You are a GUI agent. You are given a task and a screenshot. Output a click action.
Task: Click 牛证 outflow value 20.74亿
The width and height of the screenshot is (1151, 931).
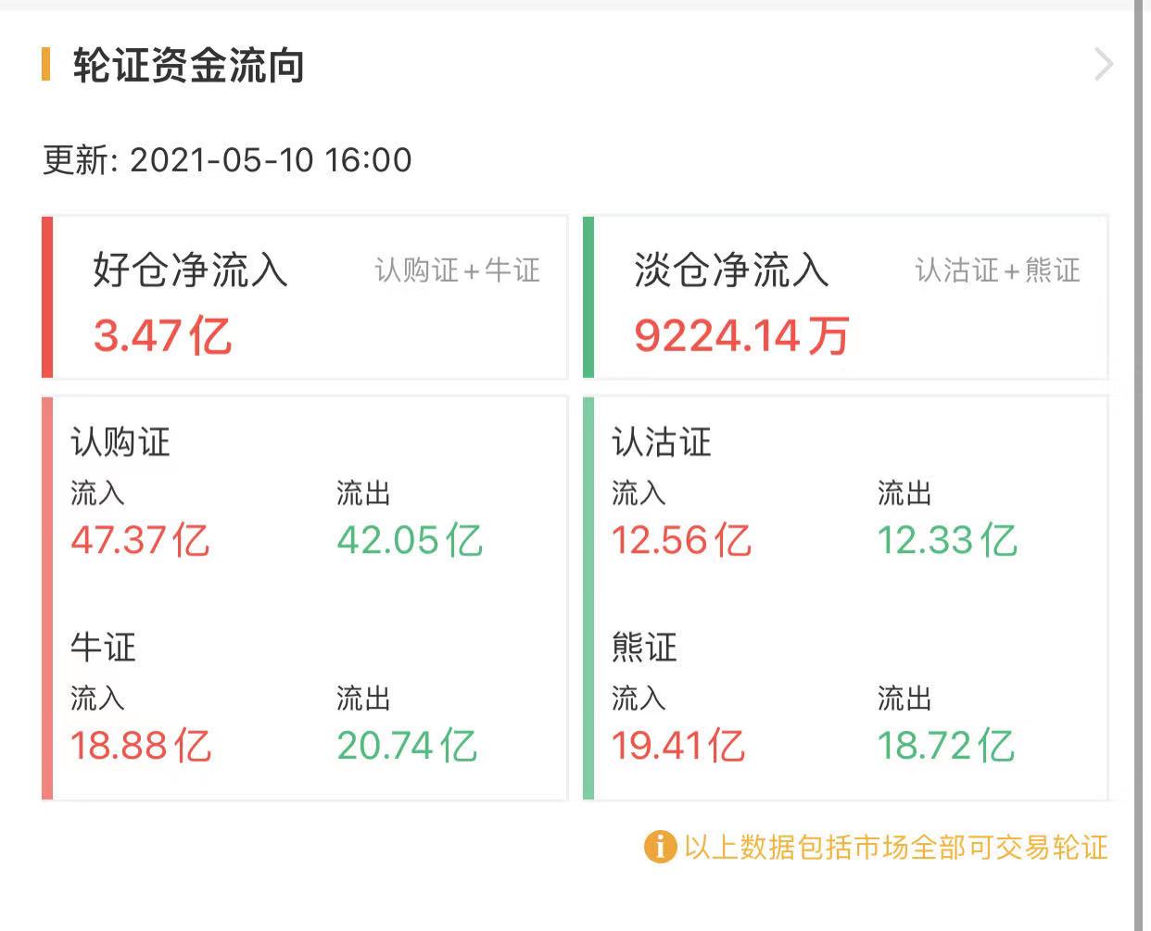407,746
